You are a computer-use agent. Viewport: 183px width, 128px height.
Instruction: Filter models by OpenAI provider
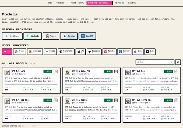20,52
